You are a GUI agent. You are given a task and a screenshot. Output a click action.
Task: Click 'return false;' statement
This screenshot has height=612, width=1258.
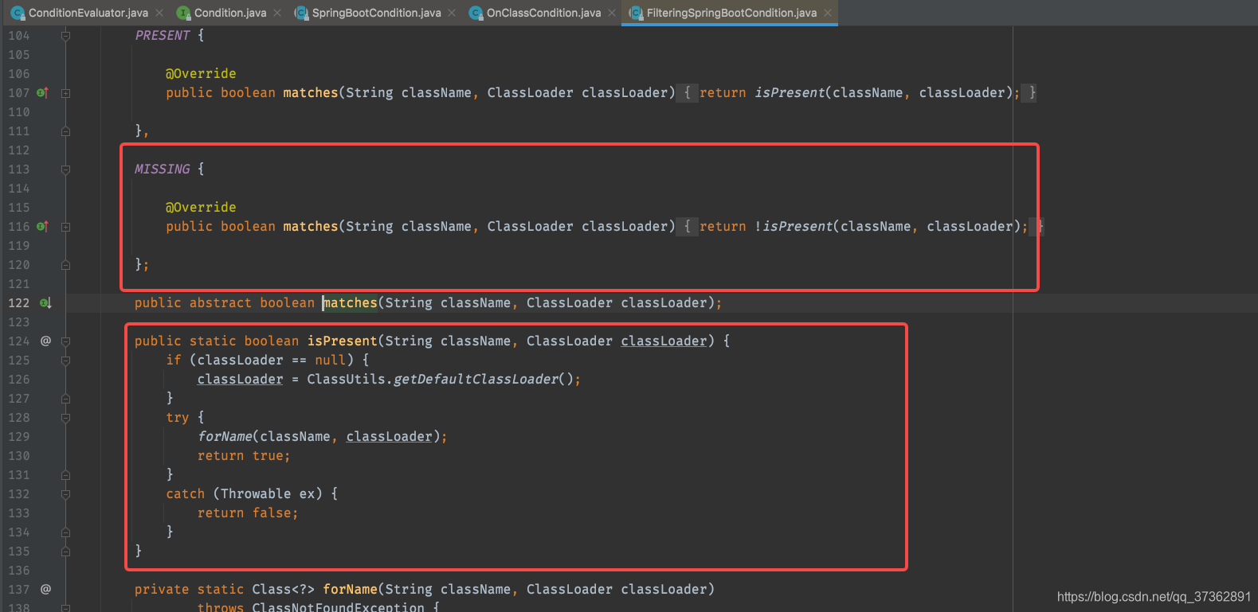(248, 513)
